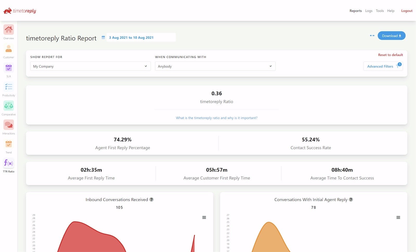Open the Reports menu

click(356, 11)
